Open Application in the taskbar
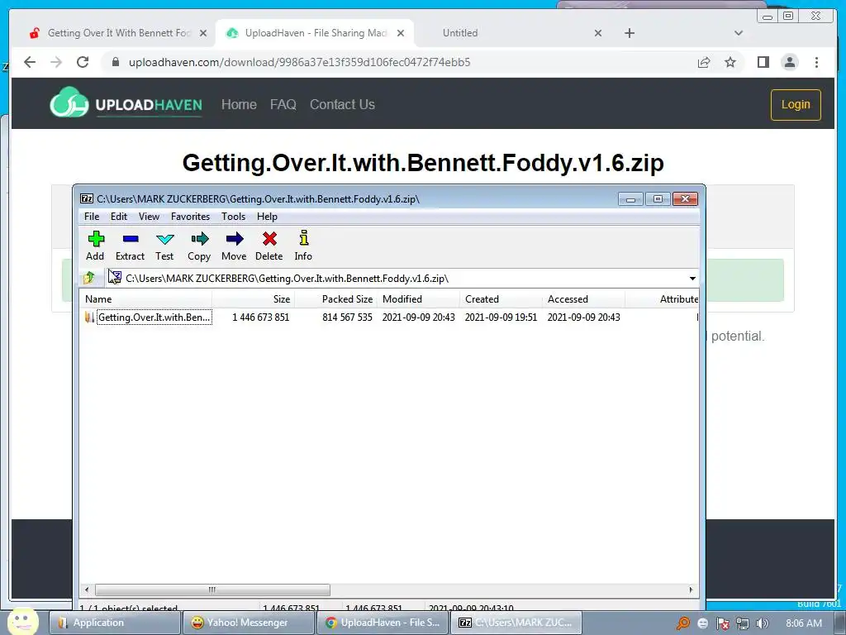The width and height of the screenshot is (846, 635). (x=115, y=623)
